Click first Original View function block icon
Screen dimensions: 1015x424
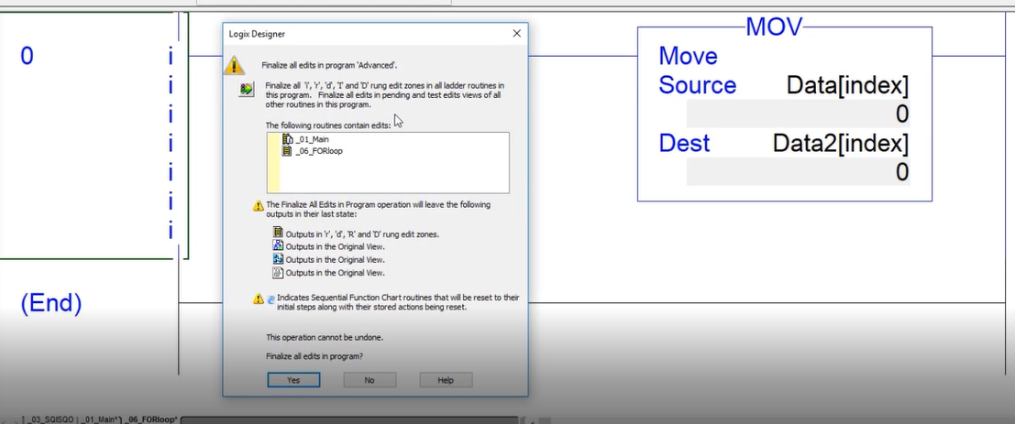tap(279, 245)
